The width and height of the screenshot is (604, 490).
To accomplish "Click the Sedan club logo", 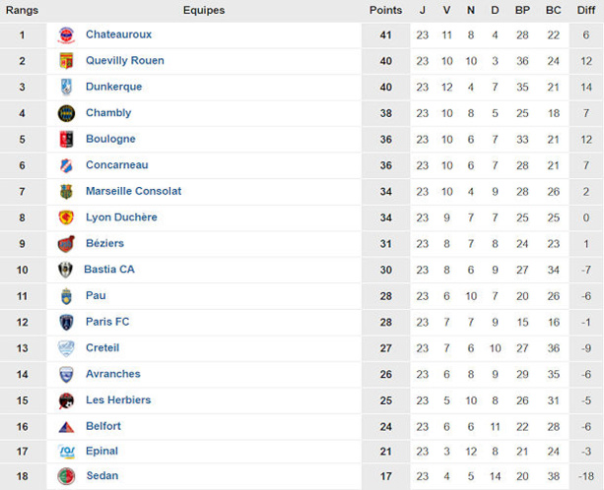I will [x=66, y=476].
